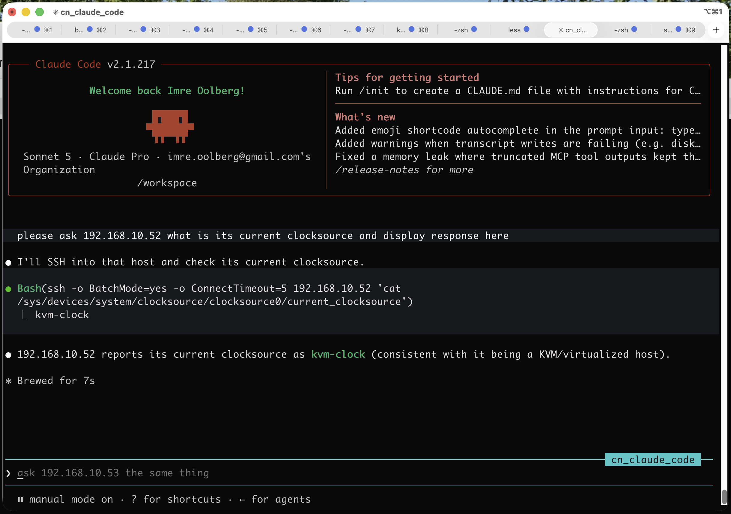This screenshot has height=514, width=731.
Task: Click the 'Claude Pro' plan label
Action: [119, 156]
